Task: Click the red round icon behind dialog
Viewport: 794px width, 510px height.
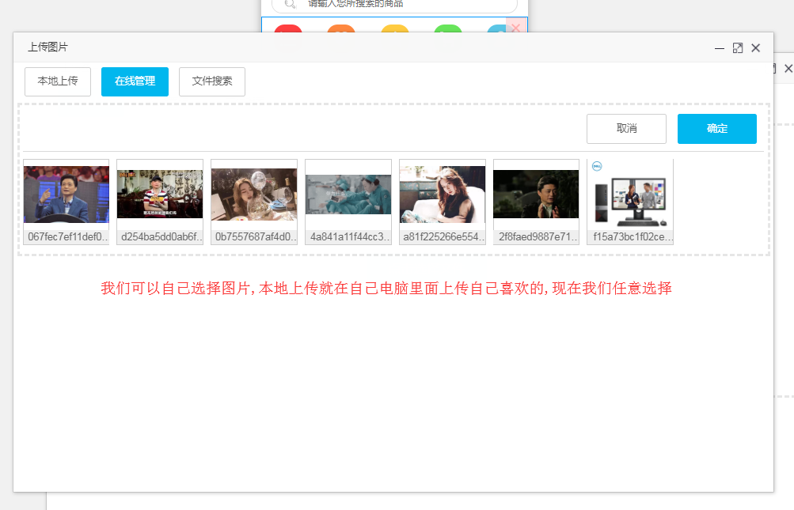Action: coord(288,29)
